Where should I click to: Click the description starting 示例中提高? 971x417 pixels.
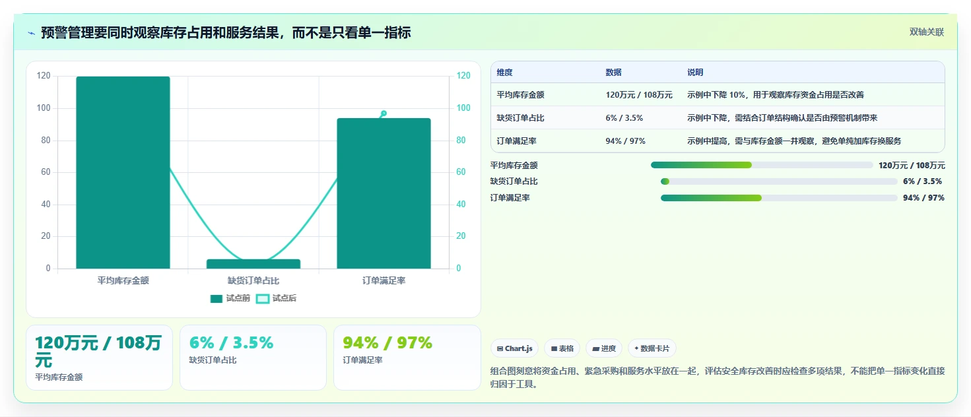(794, 141)
